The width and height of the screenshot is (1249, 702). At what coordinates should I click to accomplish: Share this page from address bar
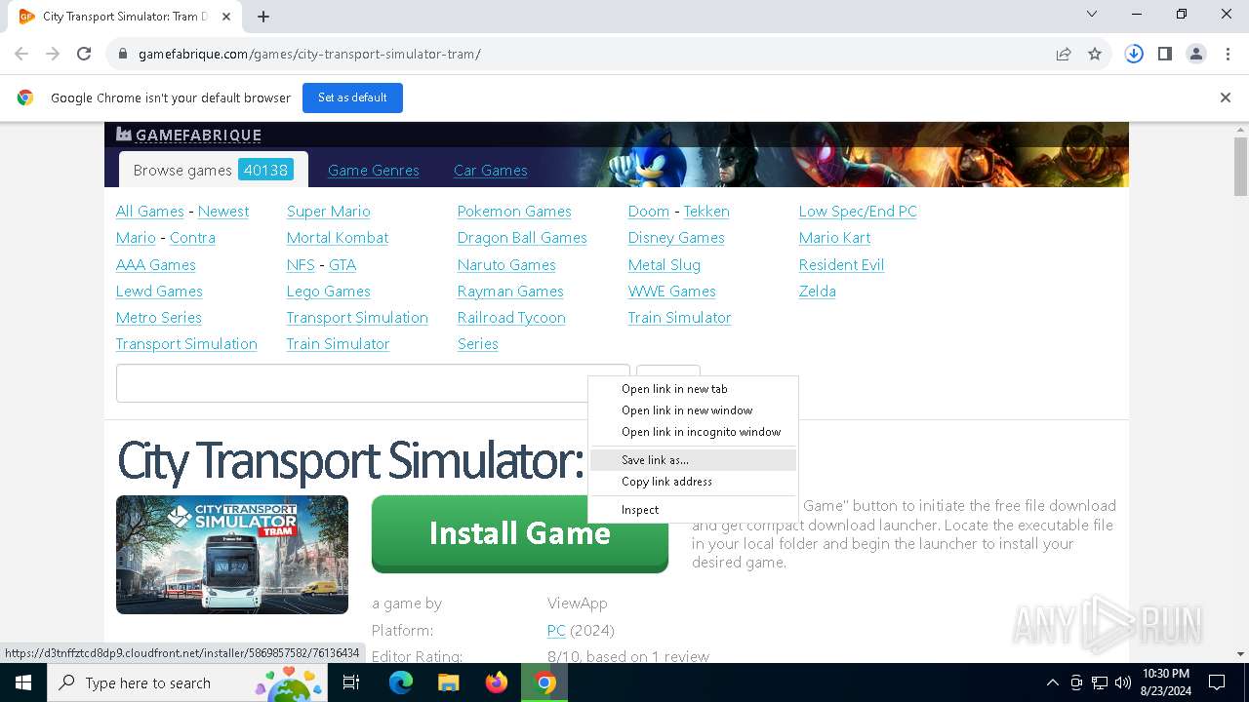pyautogui.click(x=1064, y=55)
